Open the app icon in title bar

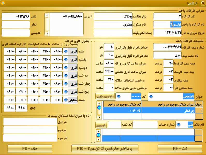point(3,3)
